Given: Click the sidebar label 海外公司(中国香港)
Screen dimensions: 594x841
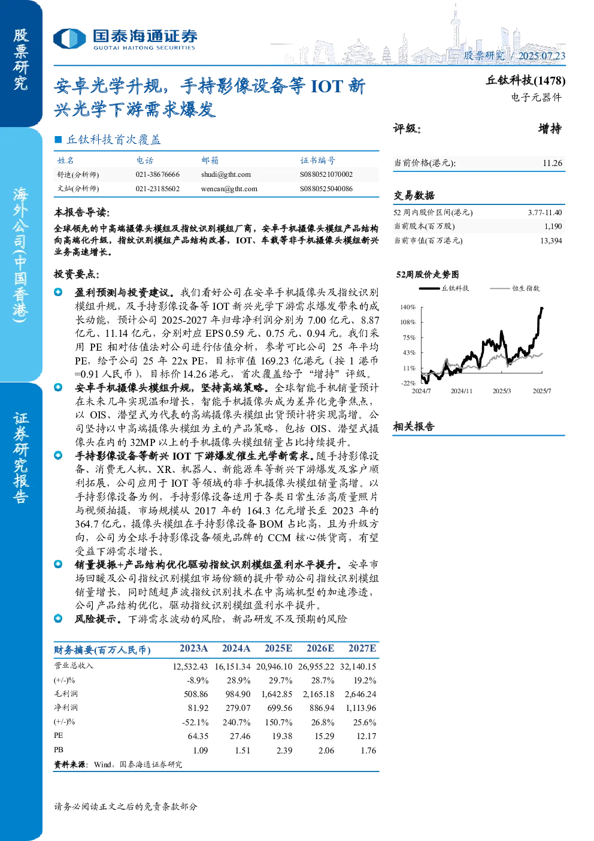Looking at the screenshot, I should click(x=21, y=255).
